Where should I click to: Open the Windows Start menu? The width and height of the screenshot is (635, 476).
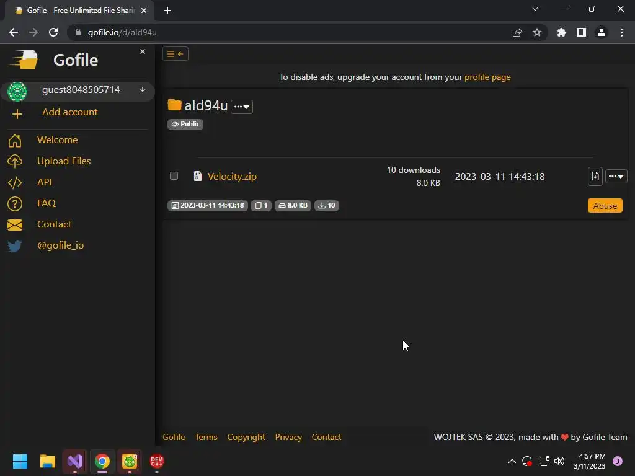click(x=20, y=461)
